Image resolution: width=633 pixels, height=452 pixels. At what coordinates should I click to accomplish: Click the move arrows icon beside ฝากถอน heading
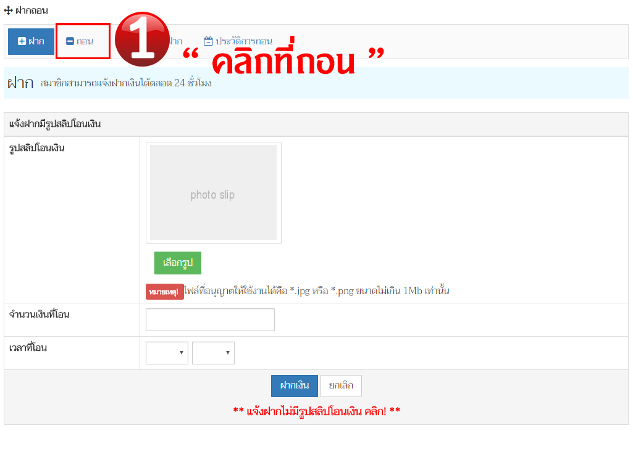pyautogui.click(x=8, y=10)
